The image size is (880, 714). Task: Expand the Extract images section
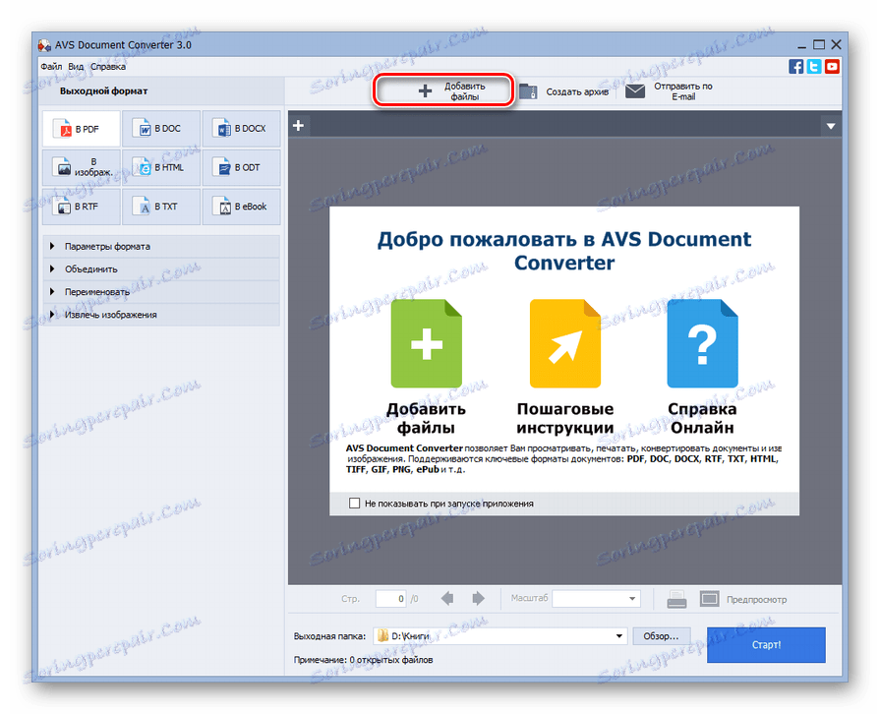(x=161, y=315)
